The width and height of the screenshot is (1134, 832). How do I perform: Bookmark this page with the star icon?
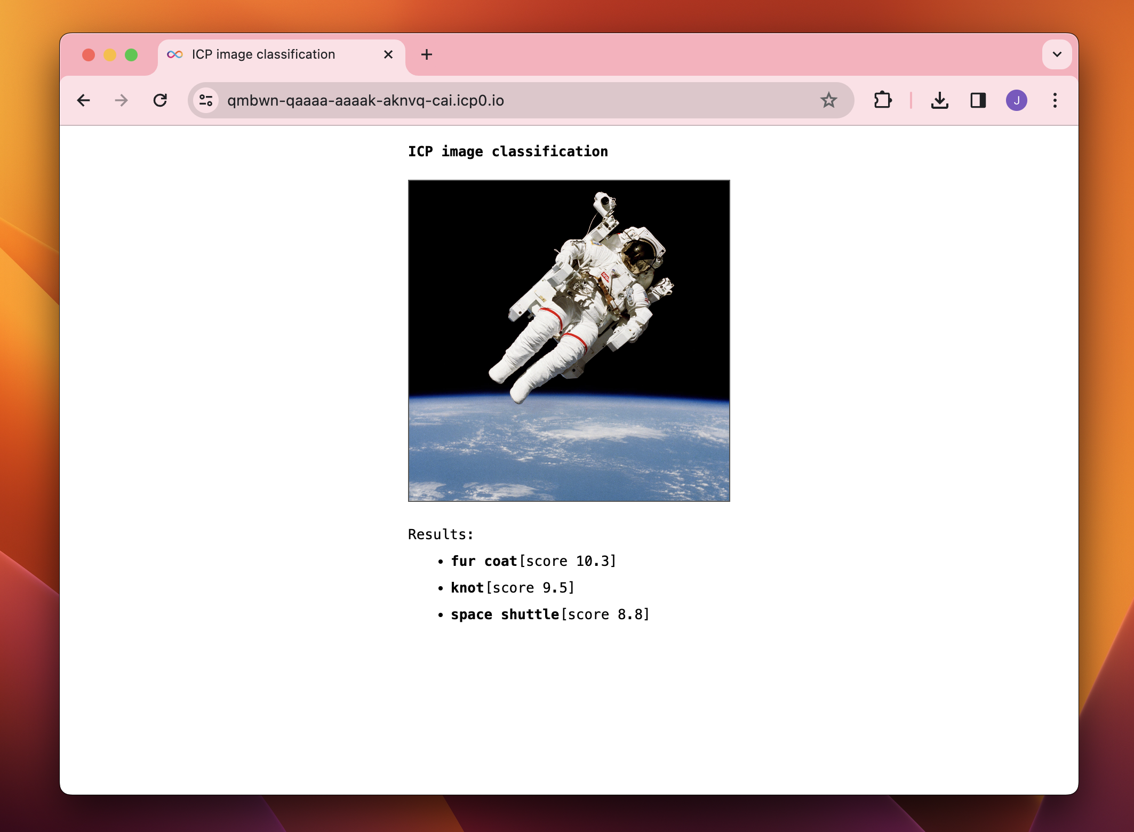pyautogui.click(x=828, y=100)
